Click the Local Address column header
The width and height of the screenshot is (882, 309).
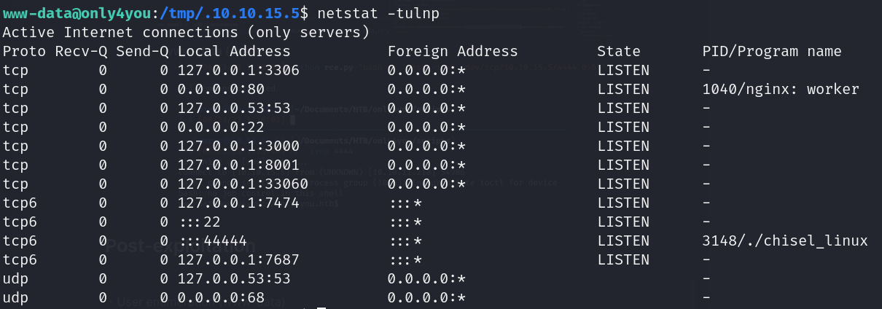[233, 52]
